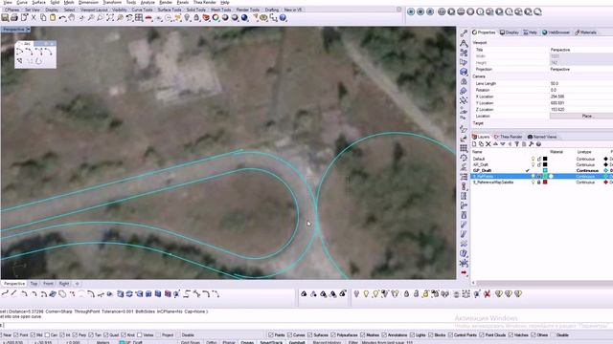
Task: Click the first round shading icon in top-right toolbar
Action: [411, 11]
